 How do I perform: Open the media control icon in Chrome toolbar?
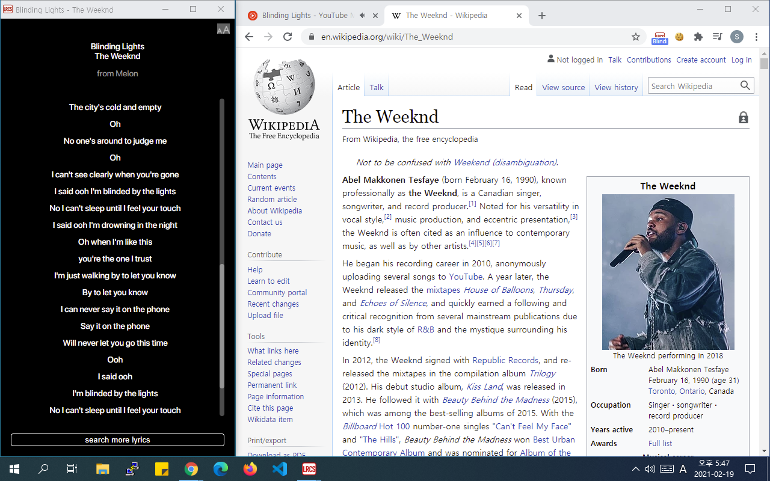coord(717,37)
